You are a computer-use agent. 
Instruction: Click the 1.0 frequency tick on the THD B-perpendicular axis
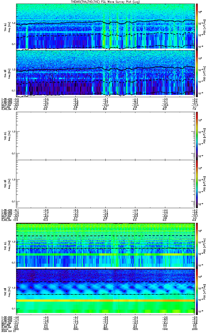(14, 131)
